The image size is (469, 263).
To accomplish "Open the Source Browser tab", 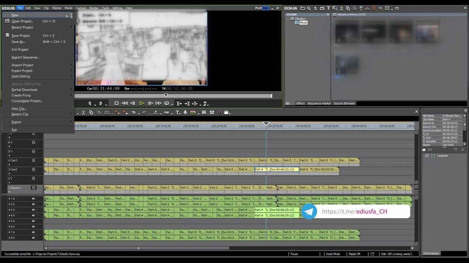I will 344,104.
